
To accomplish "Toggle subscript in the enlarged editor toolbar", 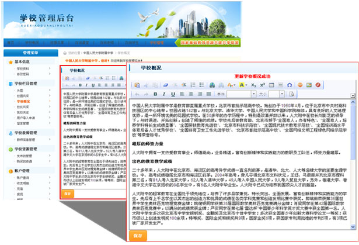I will pyautogui.click(x=253, y=85).
